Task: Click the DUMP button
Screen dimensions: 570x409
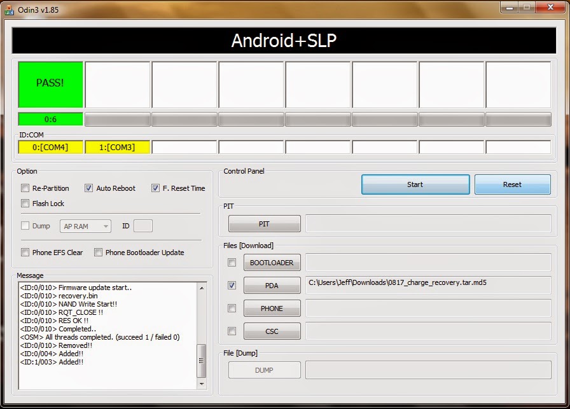Action: pos(264,370)
